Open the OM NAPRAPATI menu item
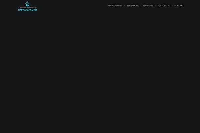This screenshot has height=133, width=200. click(115, 6)
